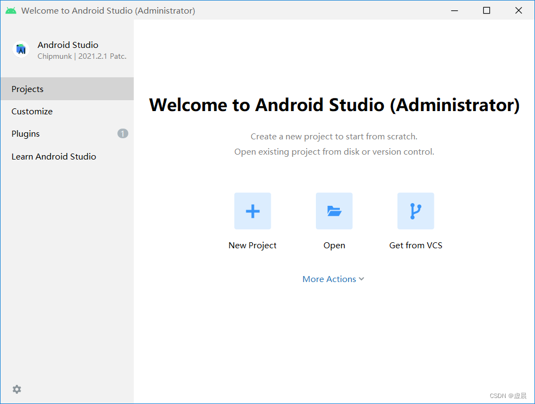This screenshot has width=535, height=404.
Task: Click the Android Studio logo icon
Action: (20, 49)
